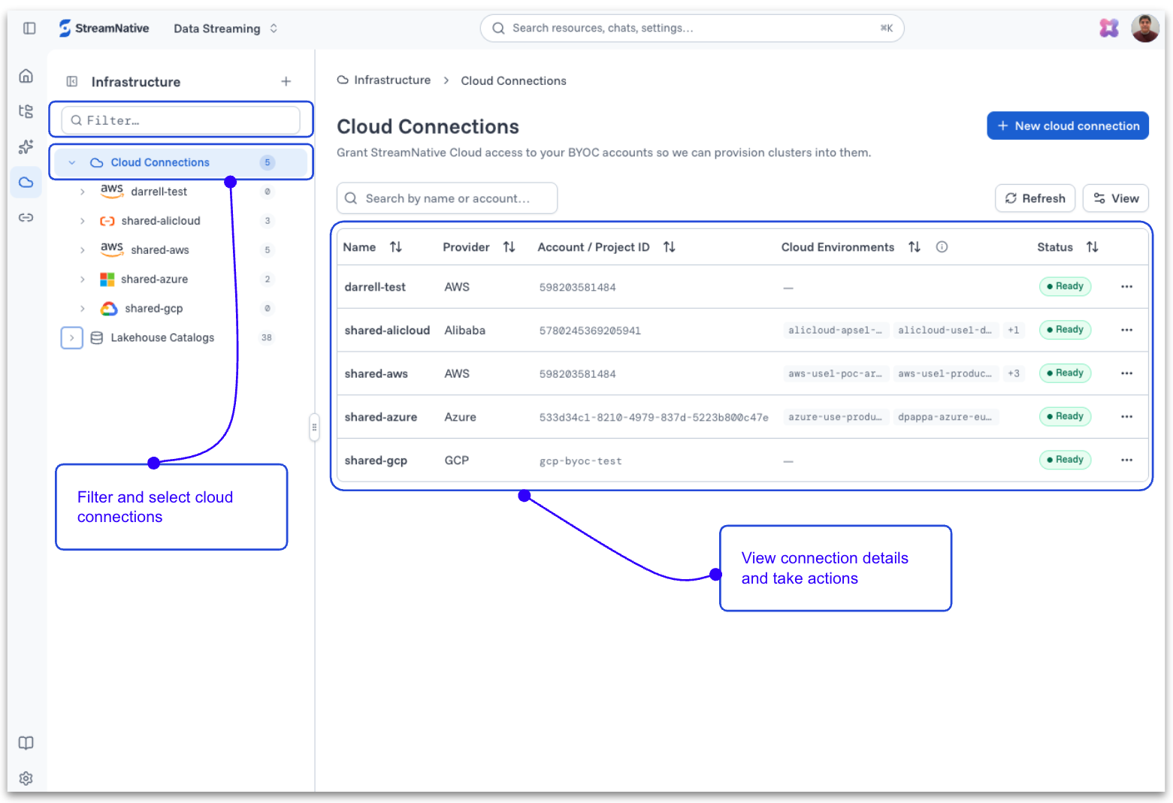Click the sidebar Filter input
Screen dimensions: 1173x803
click(180, 120)
